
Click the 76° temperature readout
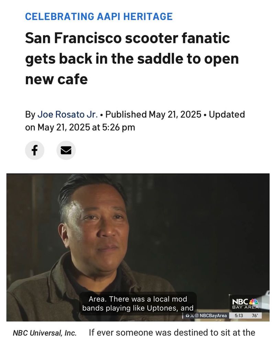click(255, 315)
